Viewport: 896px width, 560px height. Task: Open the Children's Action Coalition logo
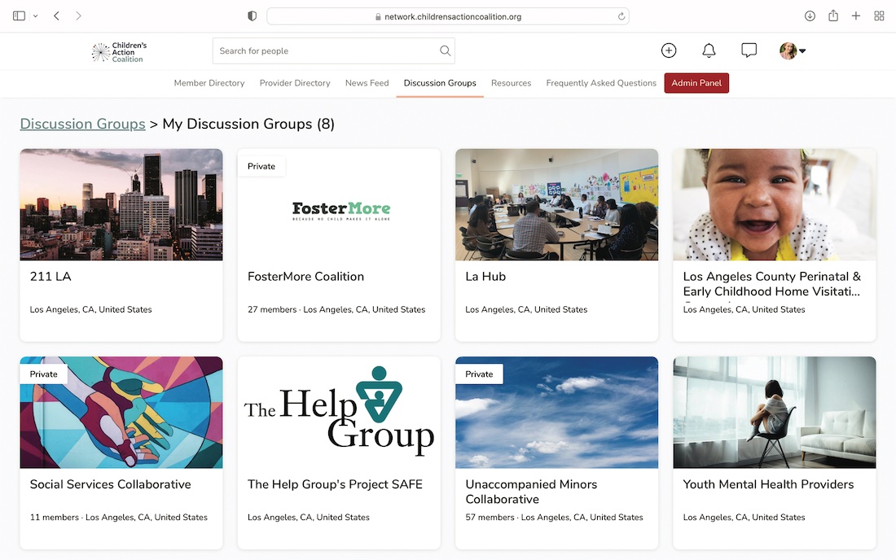119,52
